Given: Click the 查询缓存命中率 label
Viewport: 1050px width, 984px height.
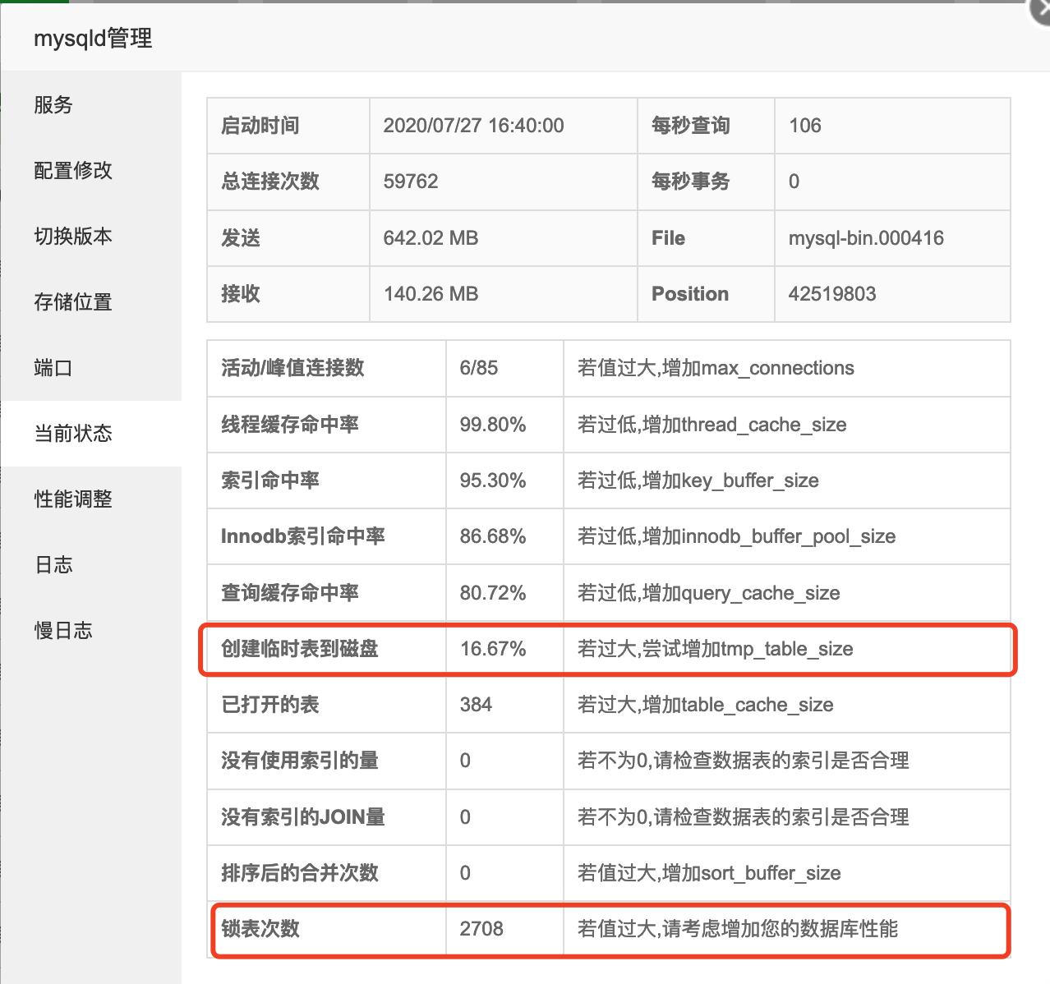Looking at the screenshot, I should (x=290, y=593).
